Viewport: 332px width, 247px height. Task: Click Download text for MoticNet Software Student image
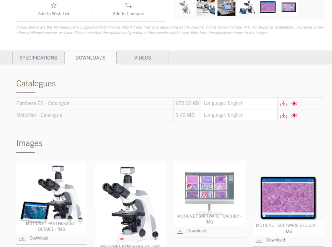[276, 240]
